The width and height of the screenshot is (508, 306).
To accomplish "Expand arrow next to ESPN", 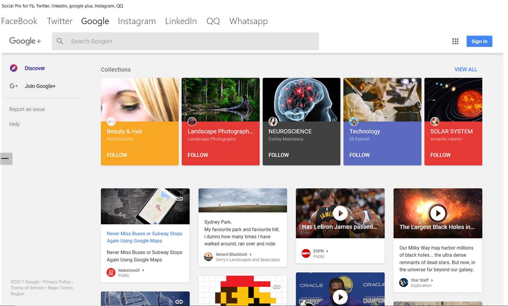I will (x=327, y=251).
